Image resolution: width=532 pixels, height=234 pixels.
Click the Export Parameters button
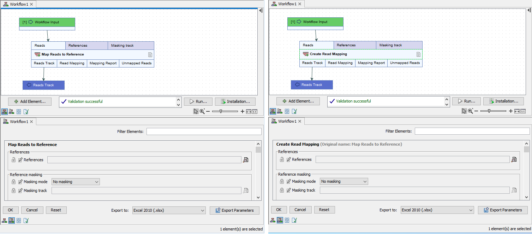[x=234, y=210]
